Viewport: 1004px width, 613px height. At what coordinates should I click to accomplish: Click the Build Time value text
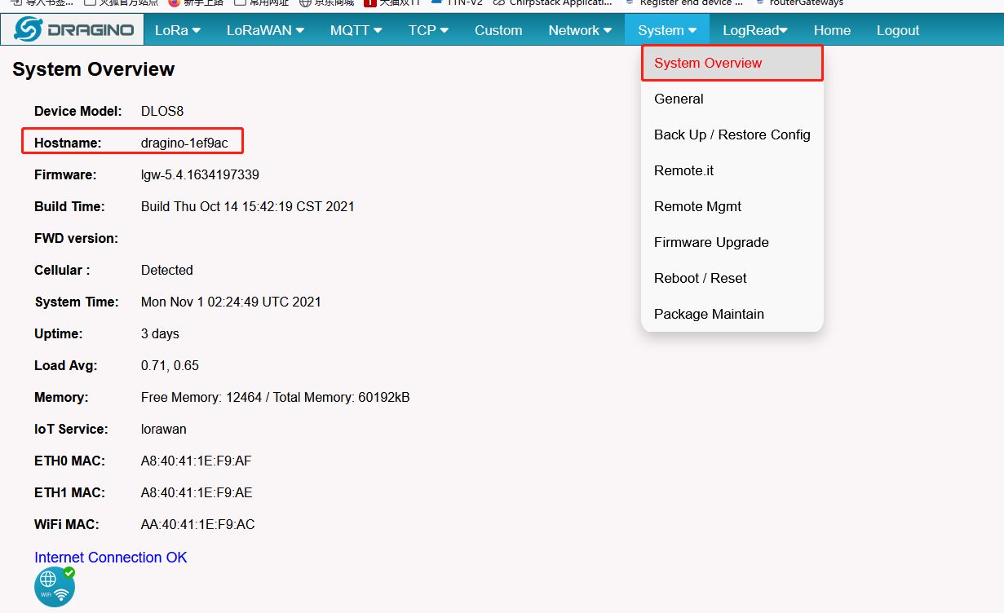click(x=248, y=207)
